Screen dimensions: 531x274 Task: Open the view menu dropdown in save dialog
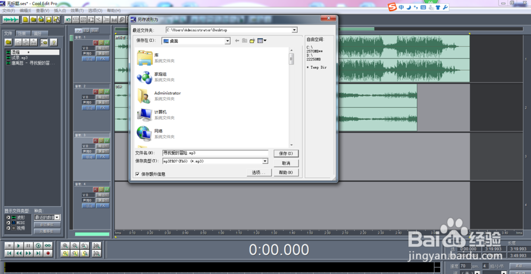[262, 41]
